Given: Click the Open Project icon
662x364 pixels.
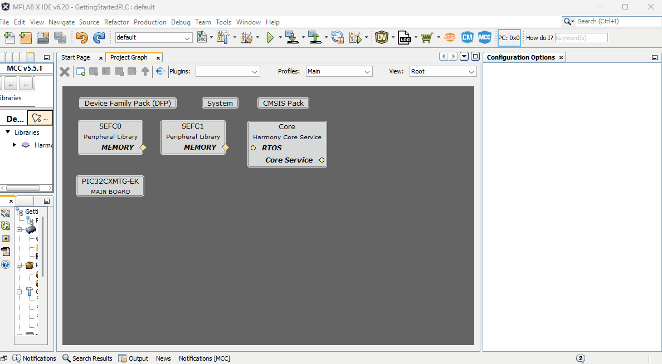Looking at the screenshot, I should pos(43,37).
